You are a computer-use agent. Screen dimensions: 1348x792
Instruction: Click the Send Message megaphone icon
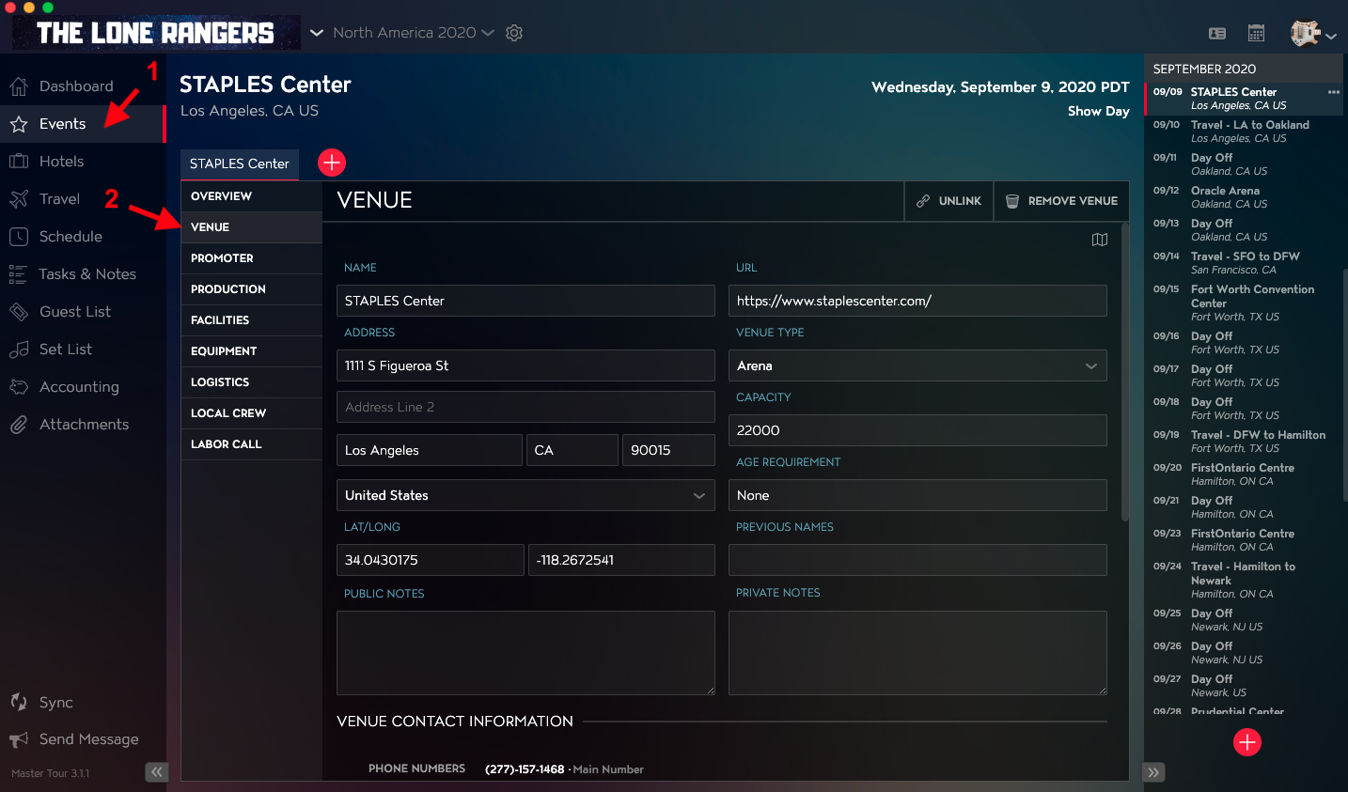coord(19,739)
